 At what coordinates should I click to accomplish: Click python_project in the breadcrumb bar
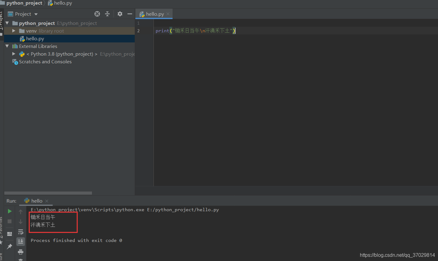click(24, 3)
